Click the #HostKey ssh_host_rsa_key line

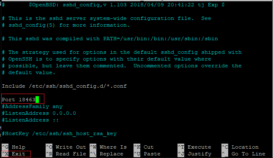[59, 133]
